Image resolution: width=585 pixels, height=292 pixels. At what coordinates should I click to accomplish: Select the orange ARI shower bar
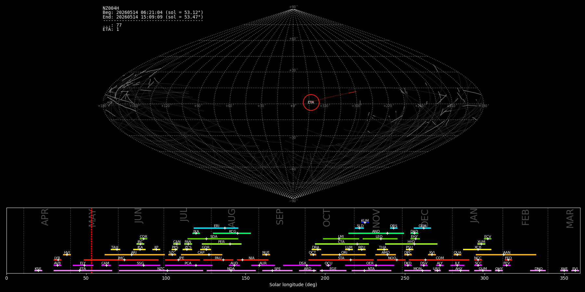tap(135, 255)
